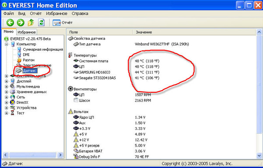
Task: Expand the Тест tree node
Action: coord(7,113)
